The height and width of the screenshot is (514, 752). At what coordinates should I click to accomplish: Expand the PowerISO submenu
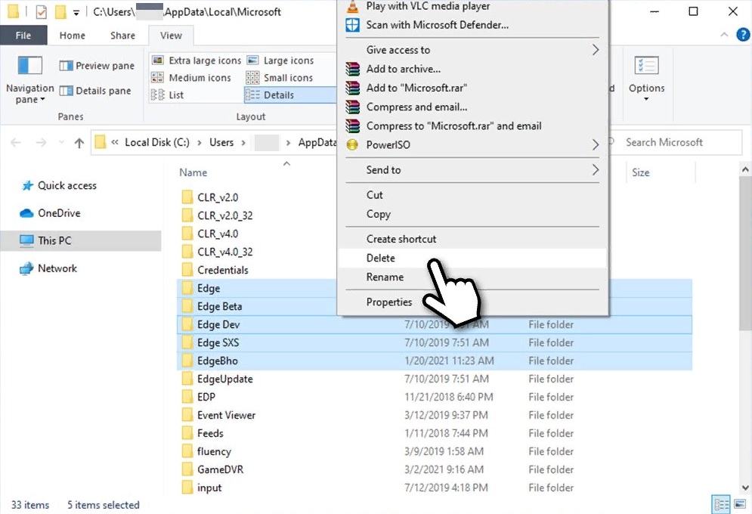tap(472, 145)
